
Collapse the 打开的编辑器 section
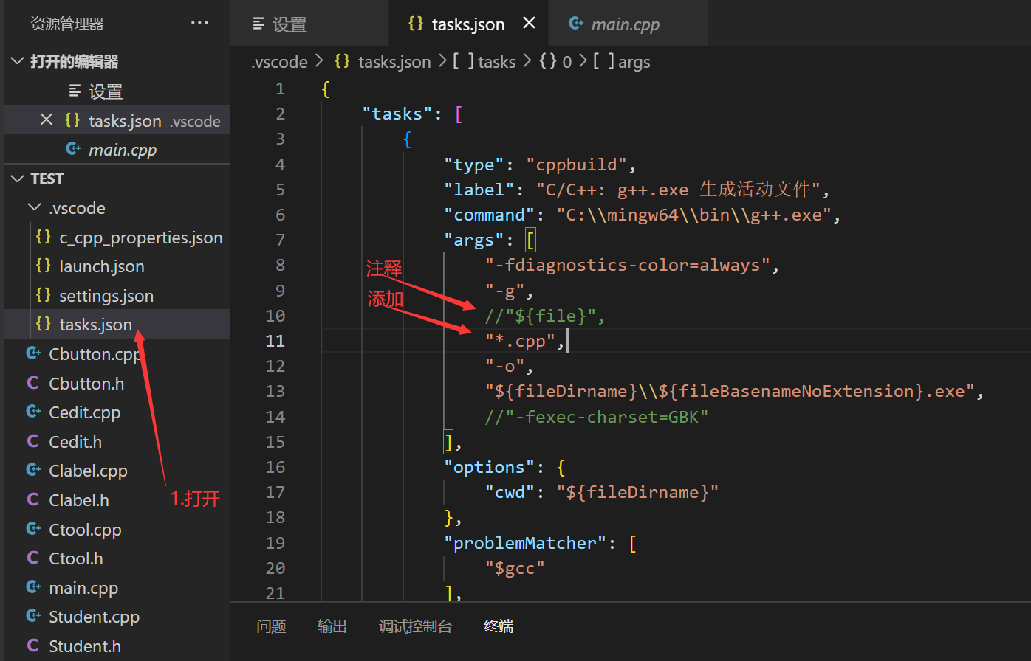16,61
